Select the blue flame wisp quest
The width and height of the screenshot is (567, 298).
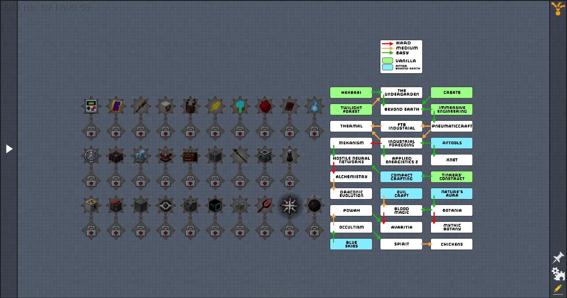[x=315, y=106]
